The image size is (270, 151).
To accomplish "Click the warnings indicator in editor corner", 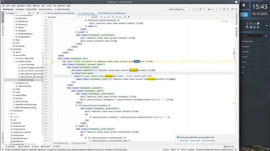I will point(222,21).
